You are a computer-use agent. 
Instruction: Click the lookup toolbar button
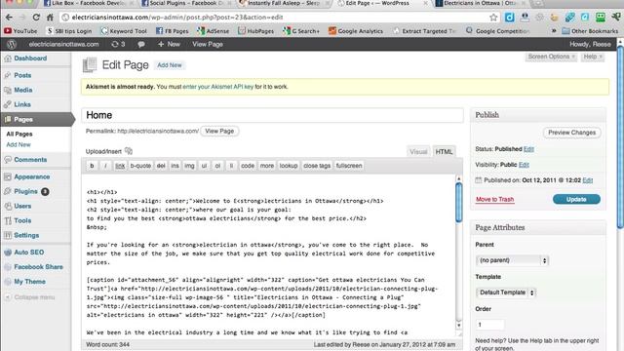(289, 166)
